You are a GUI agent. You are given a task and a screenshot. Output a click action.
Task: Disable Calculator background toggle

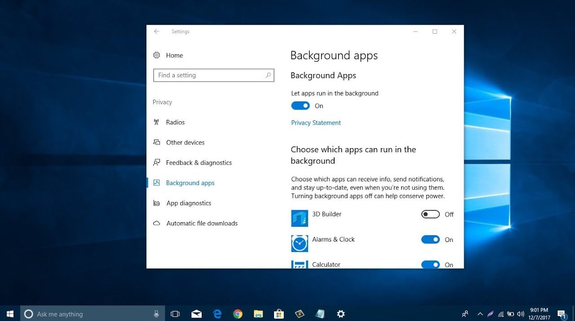tap(430, 264)
